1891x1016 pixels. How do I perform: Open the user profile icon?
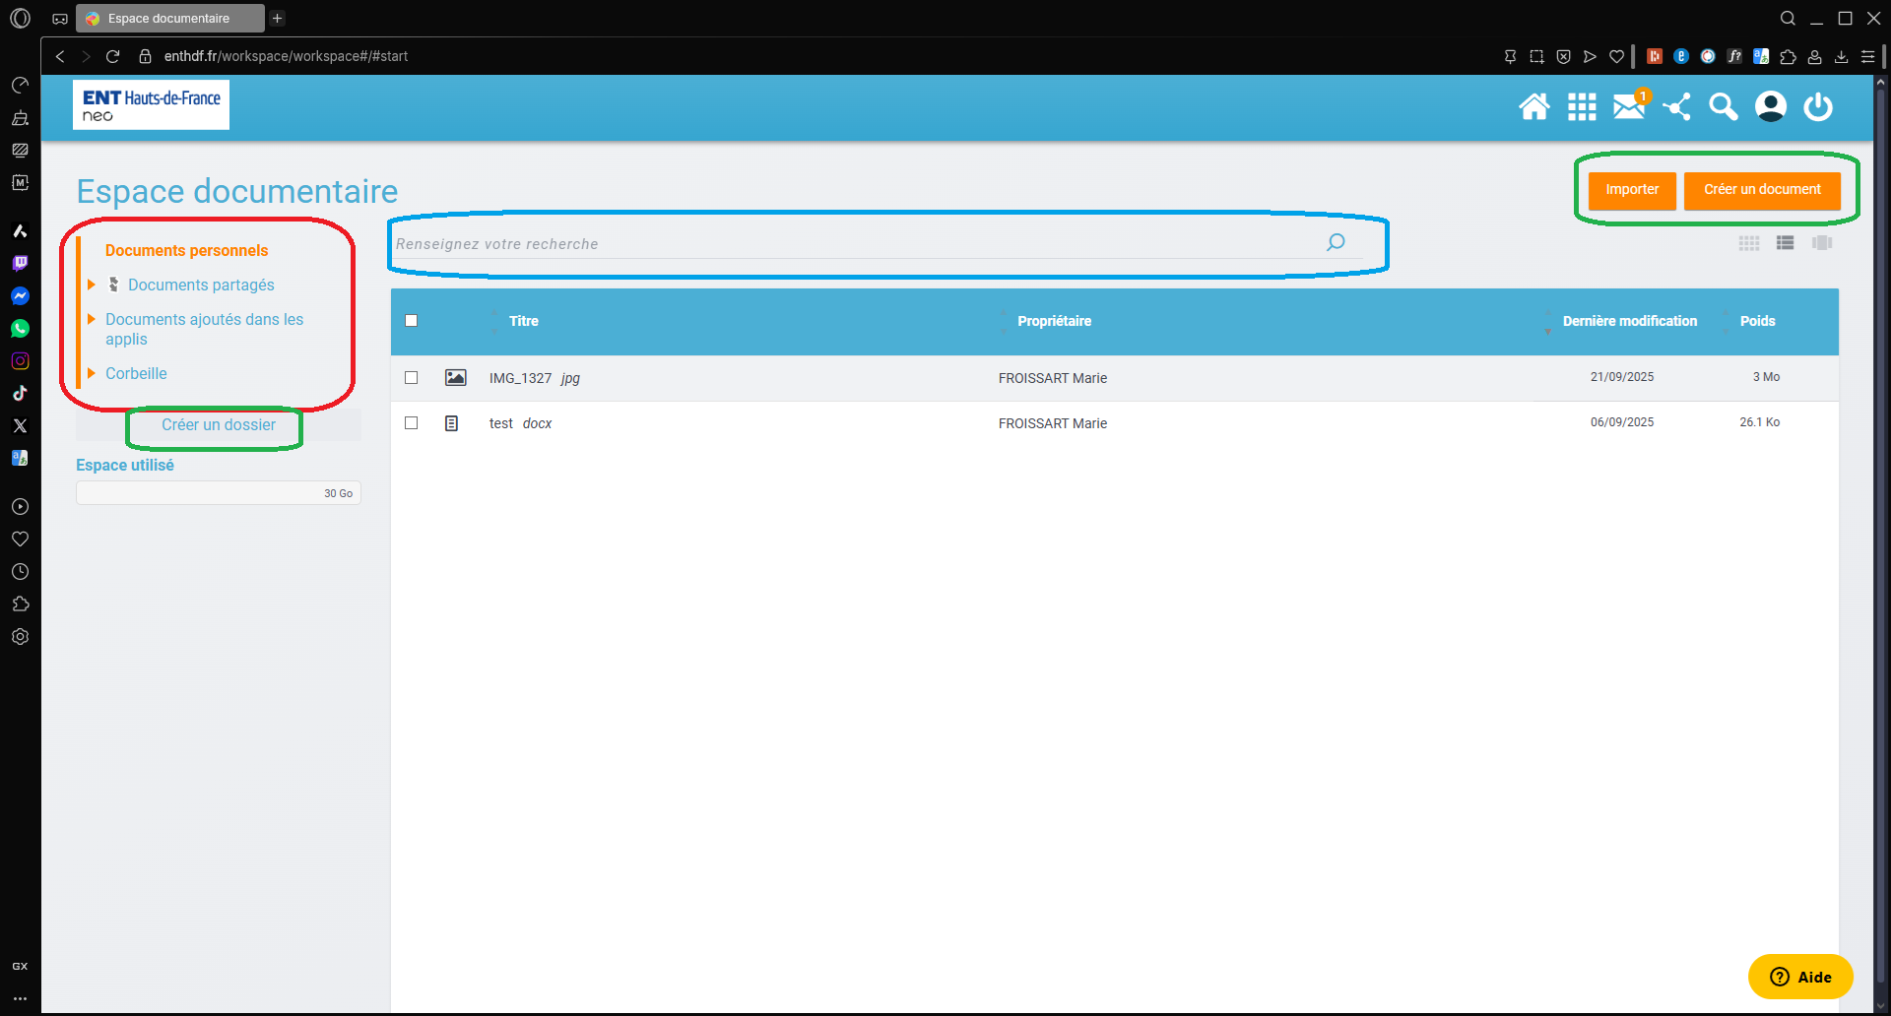[1770, 106]
